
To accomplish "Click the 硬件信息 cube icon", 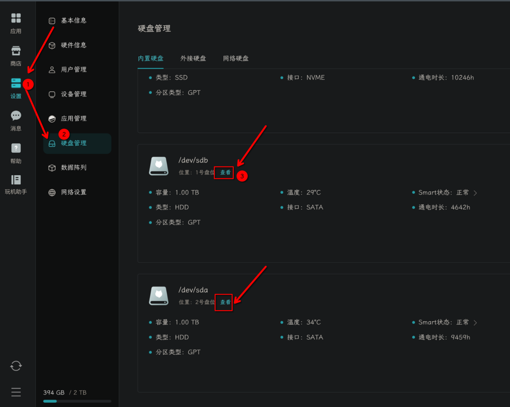I will (52, 45).
